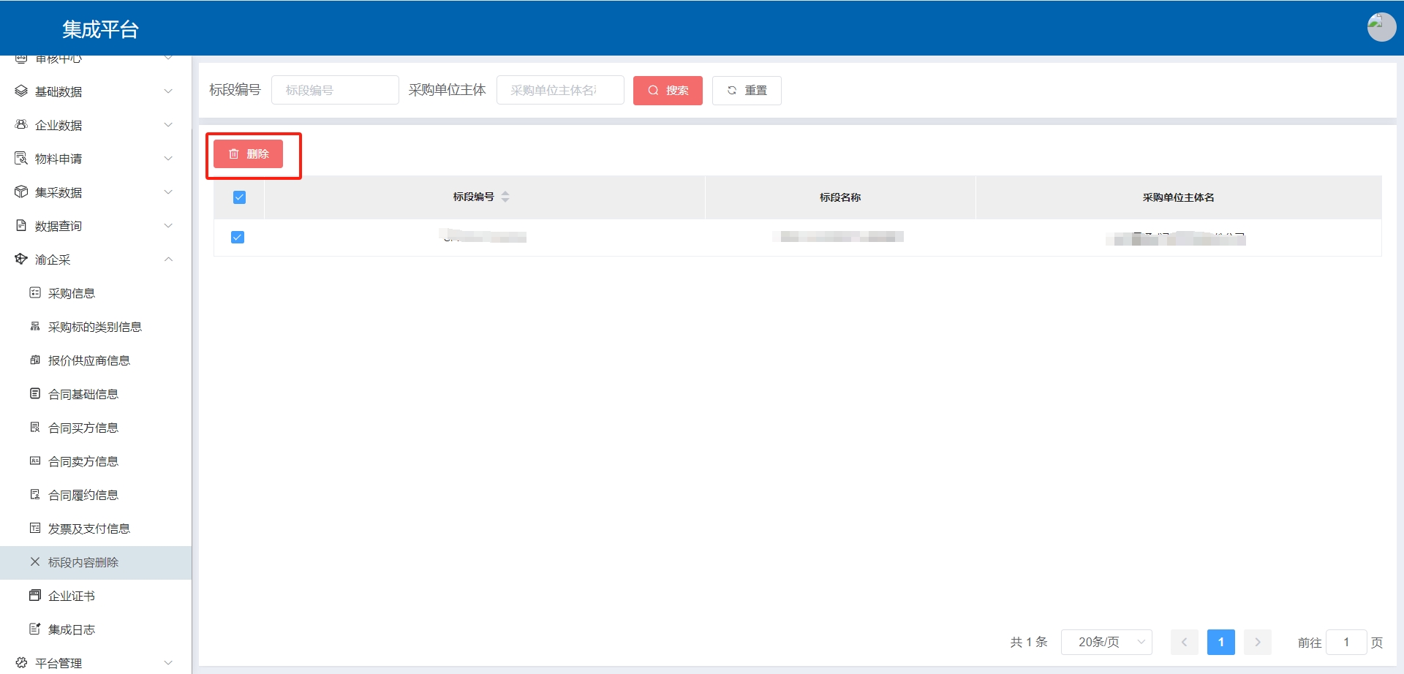Click the 平台管理 sidebar icon
Screen dimensions: 1404x674
pyautogui.click(x=21, y=663)
